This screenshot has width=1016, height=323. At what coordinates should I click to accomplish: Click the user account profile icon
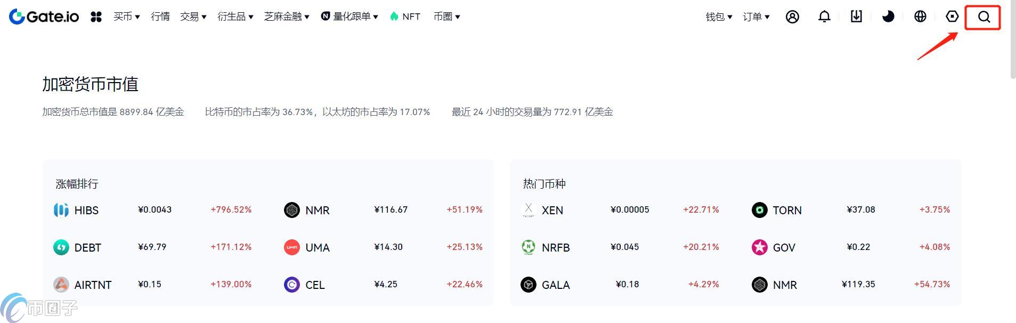click(x=792, y=17)
